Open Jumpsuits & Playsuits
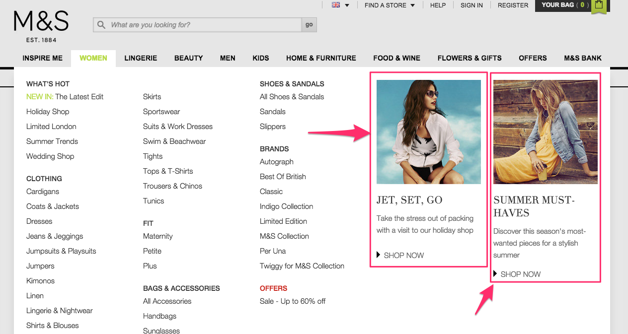The image size is (628, 334). pos(61,251)
